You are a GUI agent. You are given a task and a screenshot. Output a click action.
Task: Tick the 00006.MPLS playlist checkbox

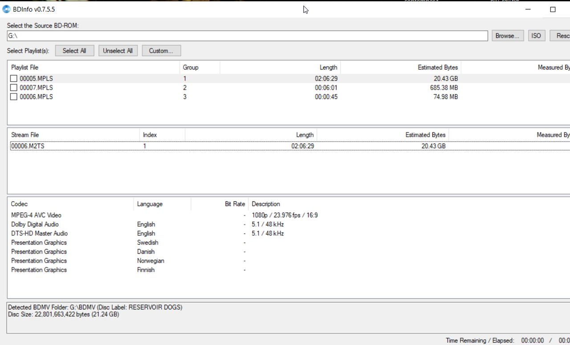point(14,97)
